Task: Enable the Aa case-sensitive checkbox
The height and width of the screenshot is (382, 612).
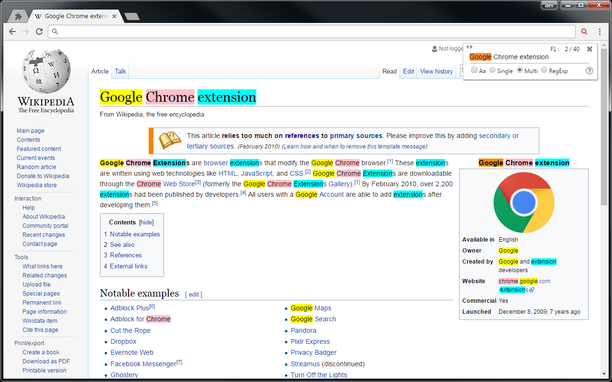Action: [474, 70]
